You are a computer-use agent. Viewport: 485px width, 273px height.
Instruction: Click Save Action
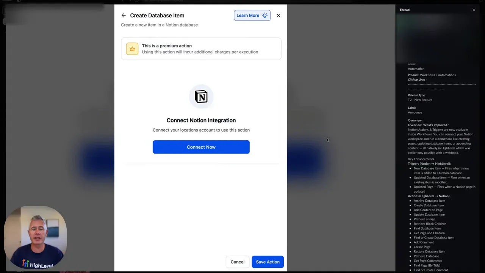click(x=268, y=262)
